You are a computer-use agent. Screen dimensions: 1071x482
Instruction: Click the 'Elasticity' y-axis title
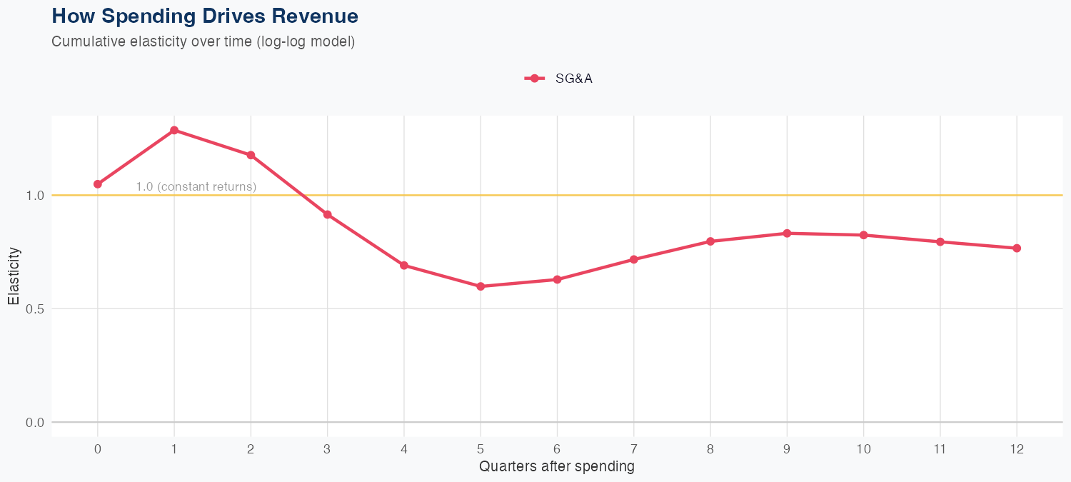click(14, 276)
